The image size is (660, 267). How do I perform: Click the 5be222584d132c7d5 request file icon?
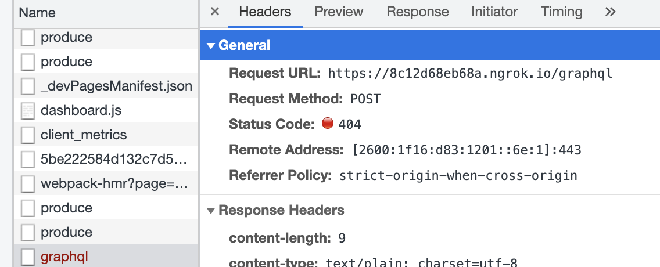pos(28,159)
